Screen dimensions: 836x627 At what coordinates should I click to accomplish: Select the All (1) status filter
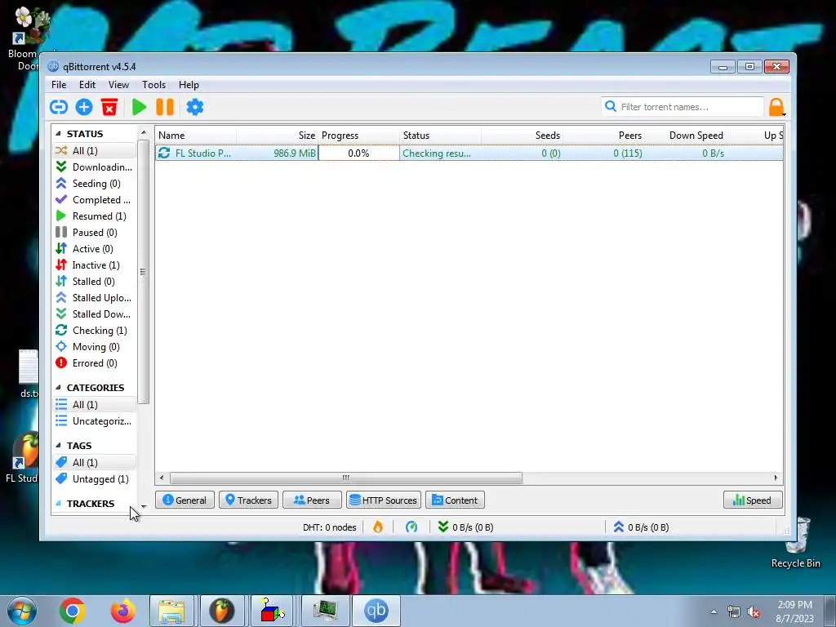[95, 151]
